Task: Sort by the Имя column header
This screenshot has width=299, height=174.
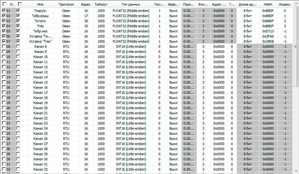Action: [40, 4]
